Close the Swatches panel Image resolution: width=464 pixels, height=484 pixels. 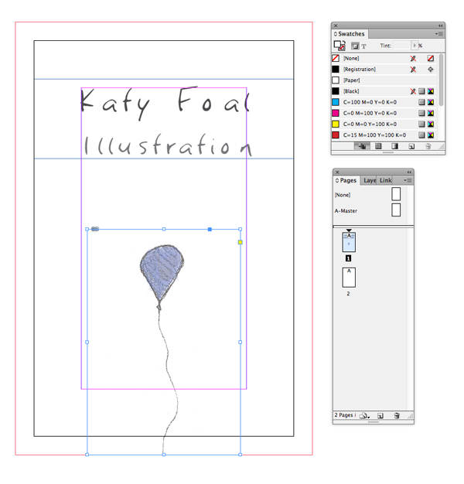tap(336, 26)
